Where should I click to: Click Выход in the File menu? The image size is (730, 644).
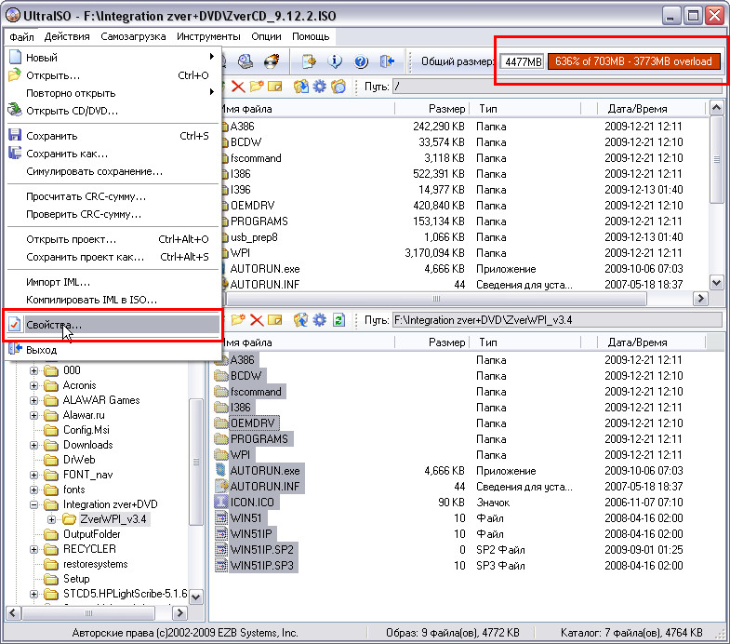[x=113, y=350]
